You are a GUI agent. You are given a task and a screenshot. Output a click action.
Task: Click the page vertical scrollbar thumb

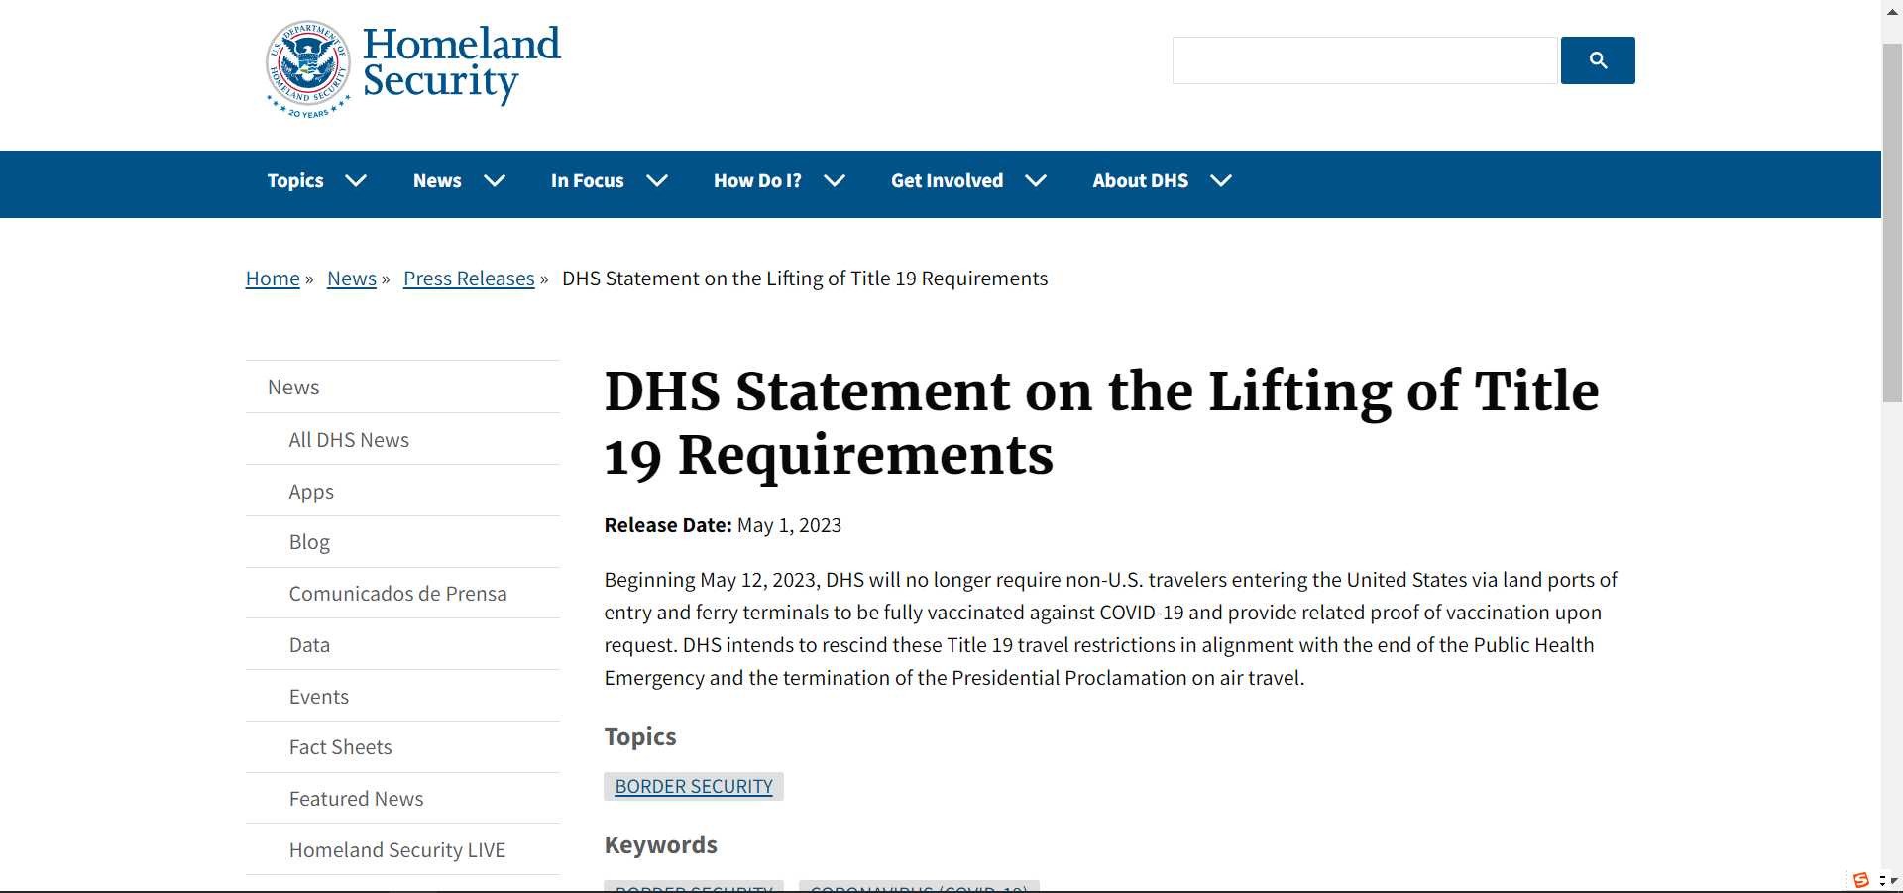(x=1892, y=223)
